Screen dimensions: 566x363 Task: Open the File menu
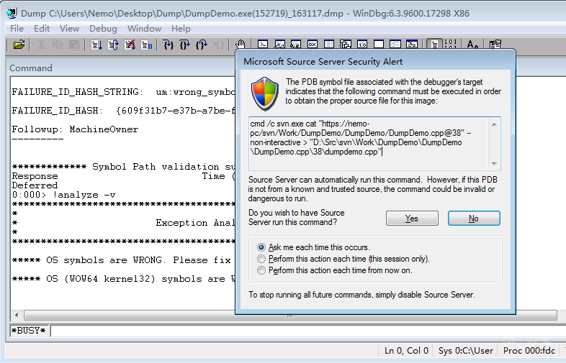[x=17, y=29]
